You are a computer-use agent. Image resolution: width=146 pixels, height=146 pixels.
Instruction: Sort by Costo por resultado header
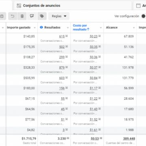[81, 28]
